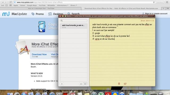Screen dimensions: 170x95
Task: Open App Store in the Dock
Action: tap(24, 94)
